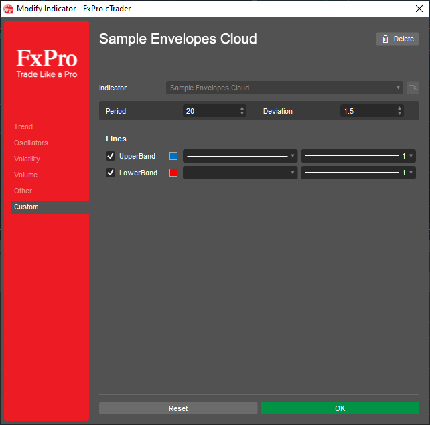Click the video camera icon beside Indicator dropdown

click(x=413, y=88)
